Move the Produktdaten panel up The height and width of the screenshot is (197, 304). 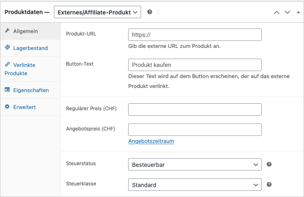click(277, 12)
